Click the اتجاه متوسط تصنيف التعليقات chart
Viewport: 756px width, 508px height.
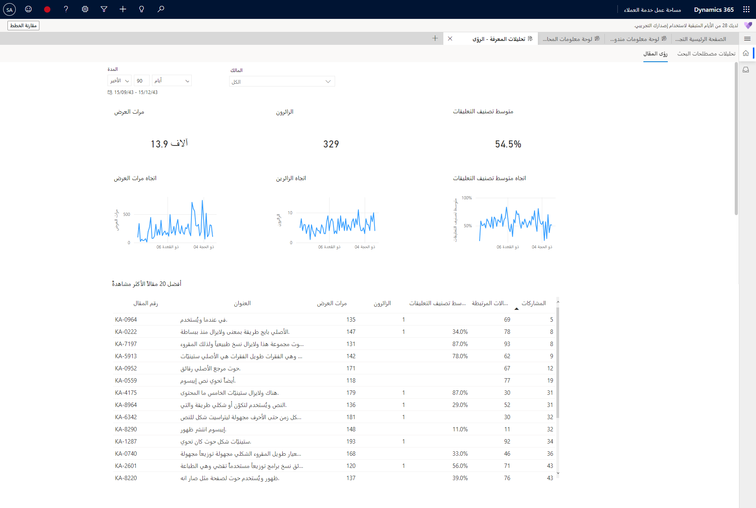click(x=504, y=223)
